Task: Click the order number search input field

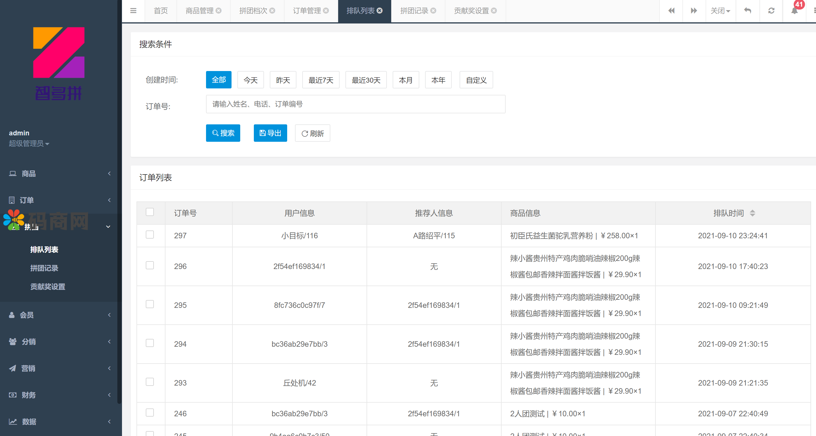Action: 356,104
